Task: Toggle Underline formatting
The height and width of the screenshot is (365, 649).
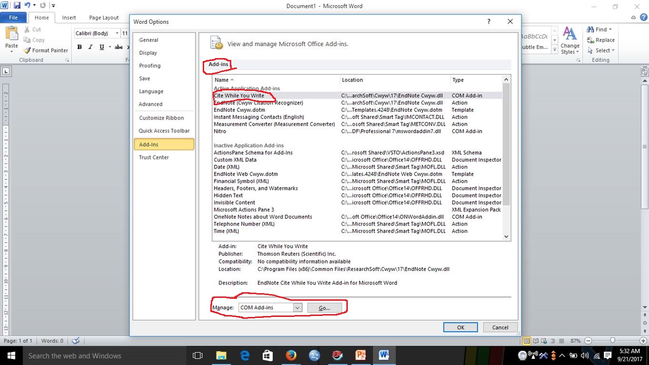Action: [101, 47]
